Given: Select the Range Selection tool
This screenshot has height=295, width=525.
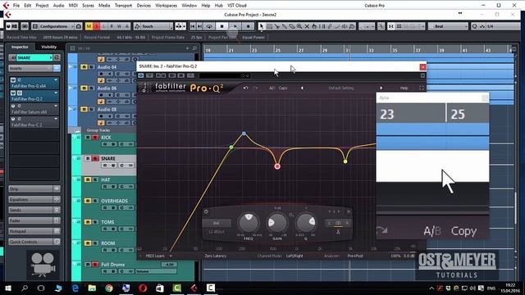Looking at the screenshot, I should point(270,26).
